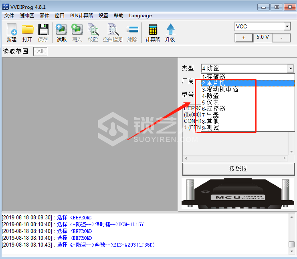Click the 写入 (Write) toolbar icon
Viewport: 297px width, 259px height.
(x=77, y=32)
